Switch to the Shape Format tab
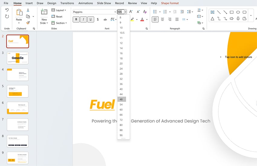This screenshot has height=166, width=257. (170, 3)
